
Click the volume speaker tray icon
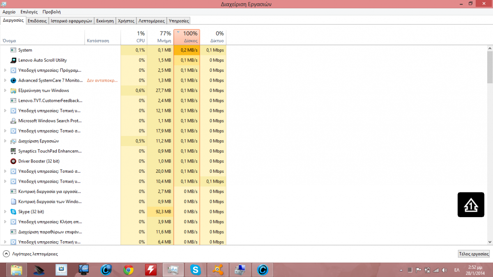tap(444, 270)
